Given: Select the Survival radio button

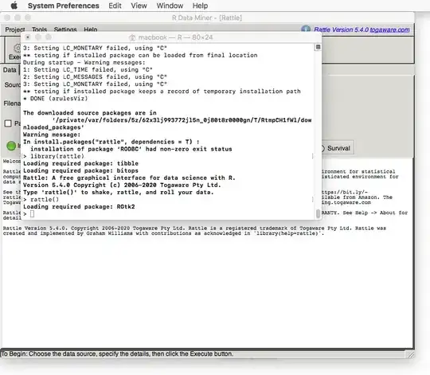Looking at the screenshot, I should (x=337, y=148).
